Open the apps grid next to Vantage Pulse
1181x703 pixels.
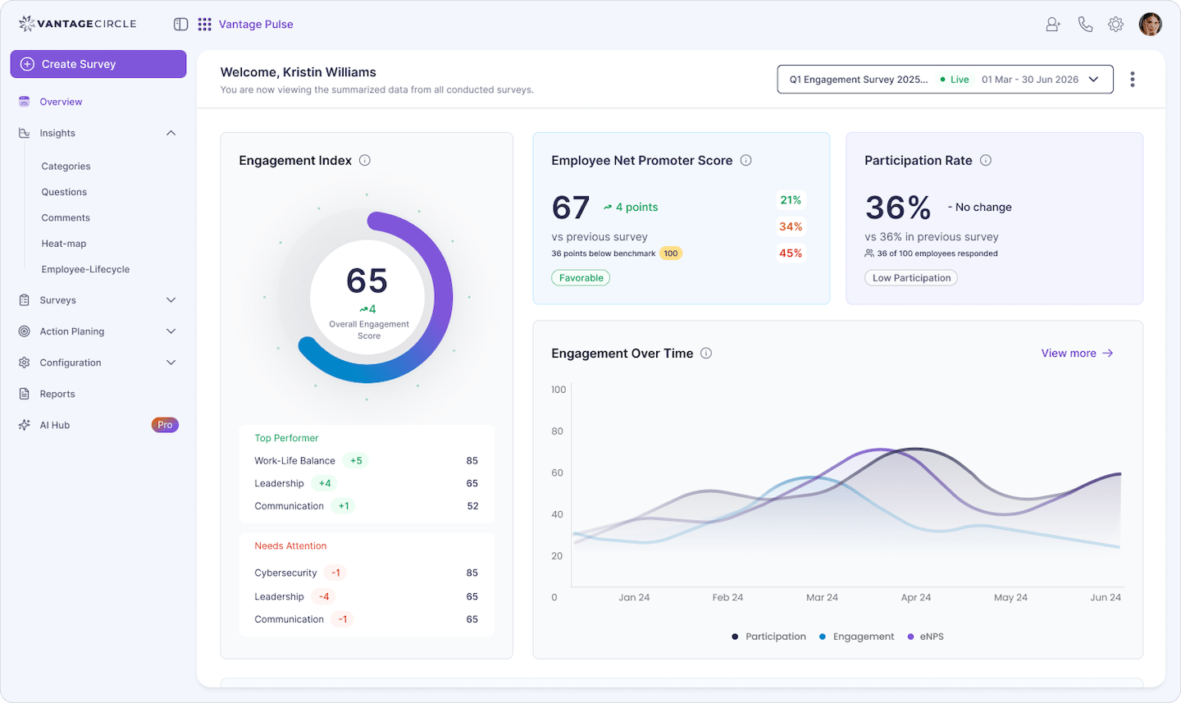pos(204,24)
